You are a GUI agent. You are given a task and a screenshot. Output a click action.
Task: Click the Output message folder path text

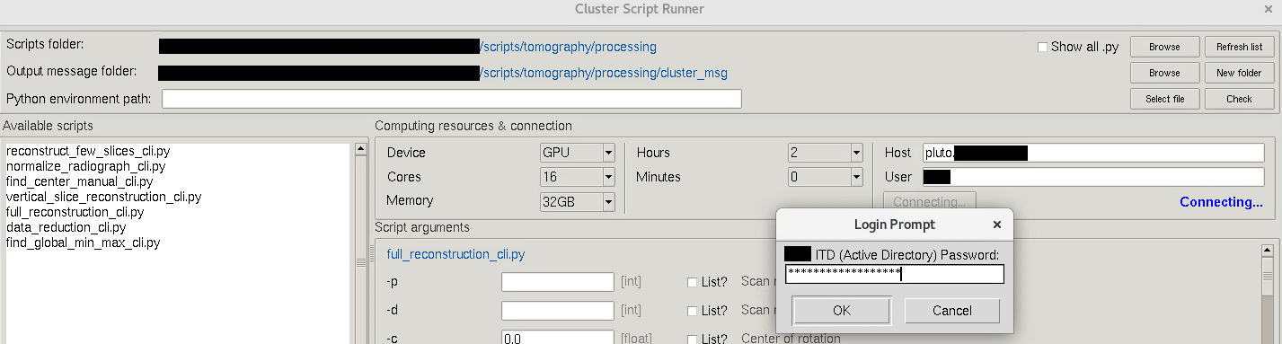pos(443,73)
